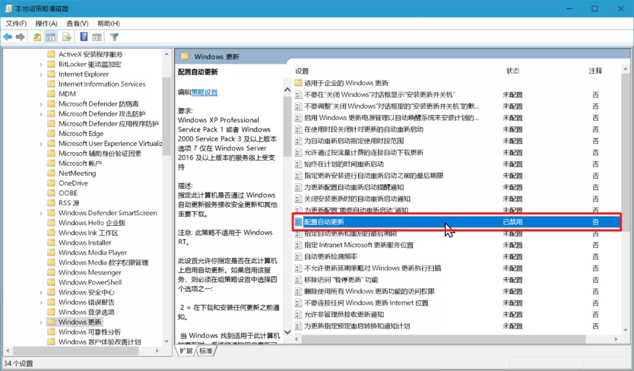634x371 pixels.
Task: Open the 查看(V) menu
Action: (x=77, y=23)
